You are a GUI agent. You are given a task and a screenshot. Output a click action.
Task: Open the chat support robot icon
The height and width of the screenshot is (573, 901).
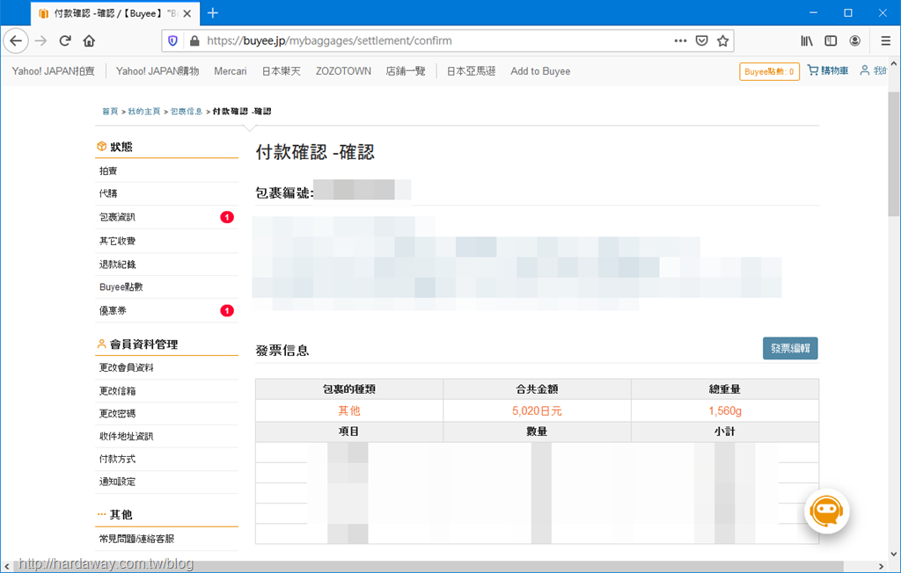(827, 511)
